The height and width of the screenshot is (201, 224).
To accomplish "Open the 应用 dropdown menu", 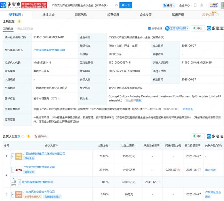I will click(169, 5).
